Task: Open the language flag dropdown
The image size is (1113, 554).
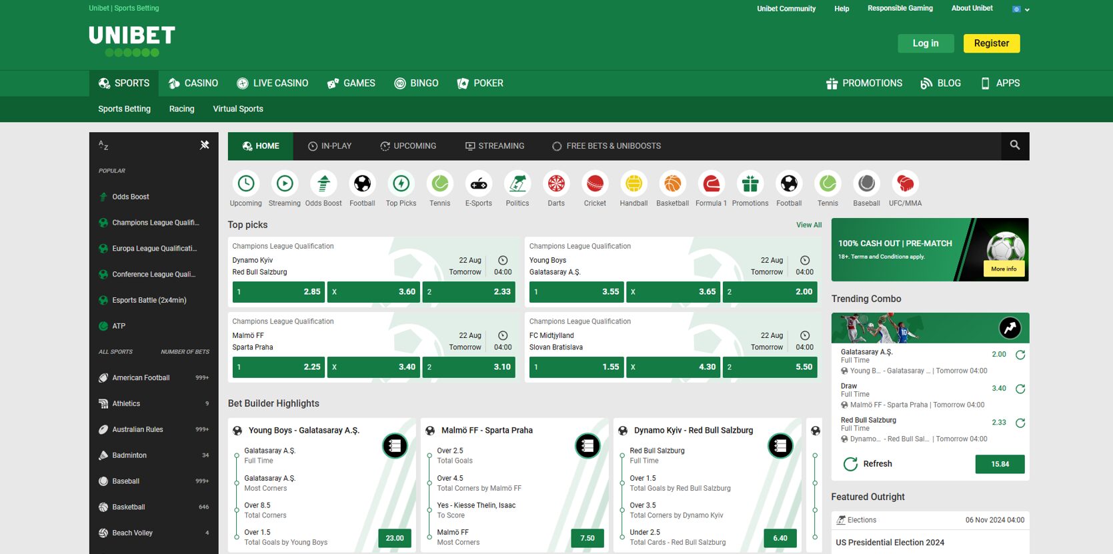Action: click(1021, 9)
